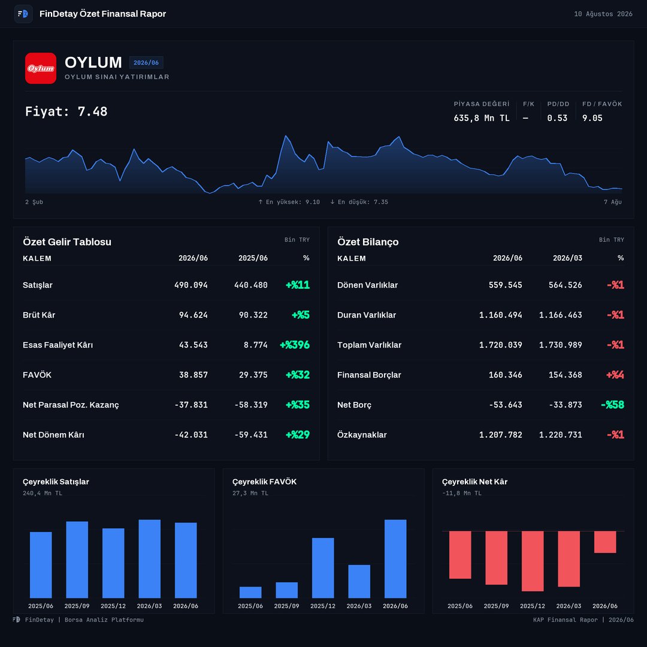The width and height of the screenshot is (647, 647).
Task: Click the '240,4 Mn TL' Satışlar subtitle
Action: tap(43, 493)
